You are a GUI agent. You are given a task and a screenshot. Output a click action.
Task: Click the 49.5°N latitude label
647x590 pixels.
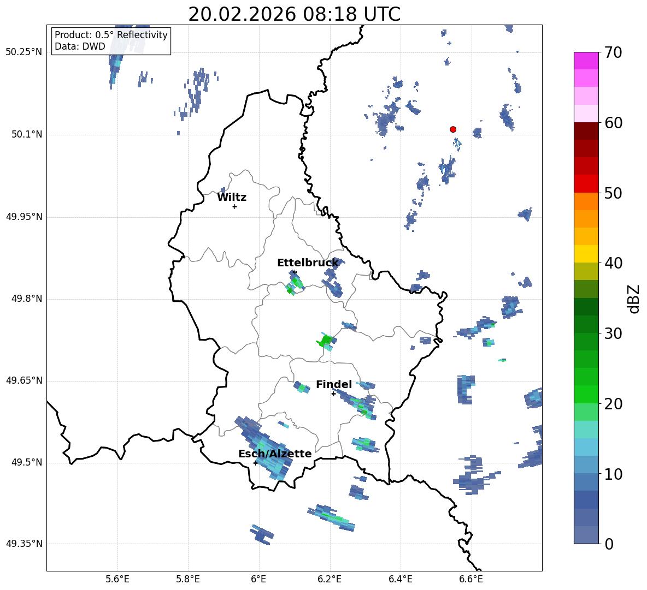tap(27, 462)
